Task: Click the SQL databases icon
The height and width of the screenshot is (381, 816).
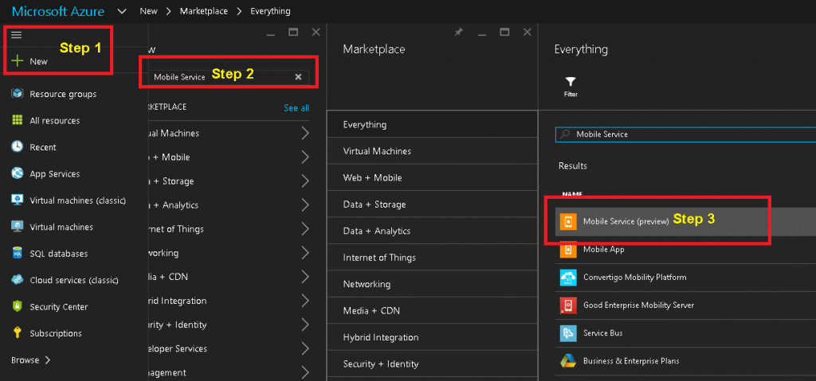Action: click(18, 254)
